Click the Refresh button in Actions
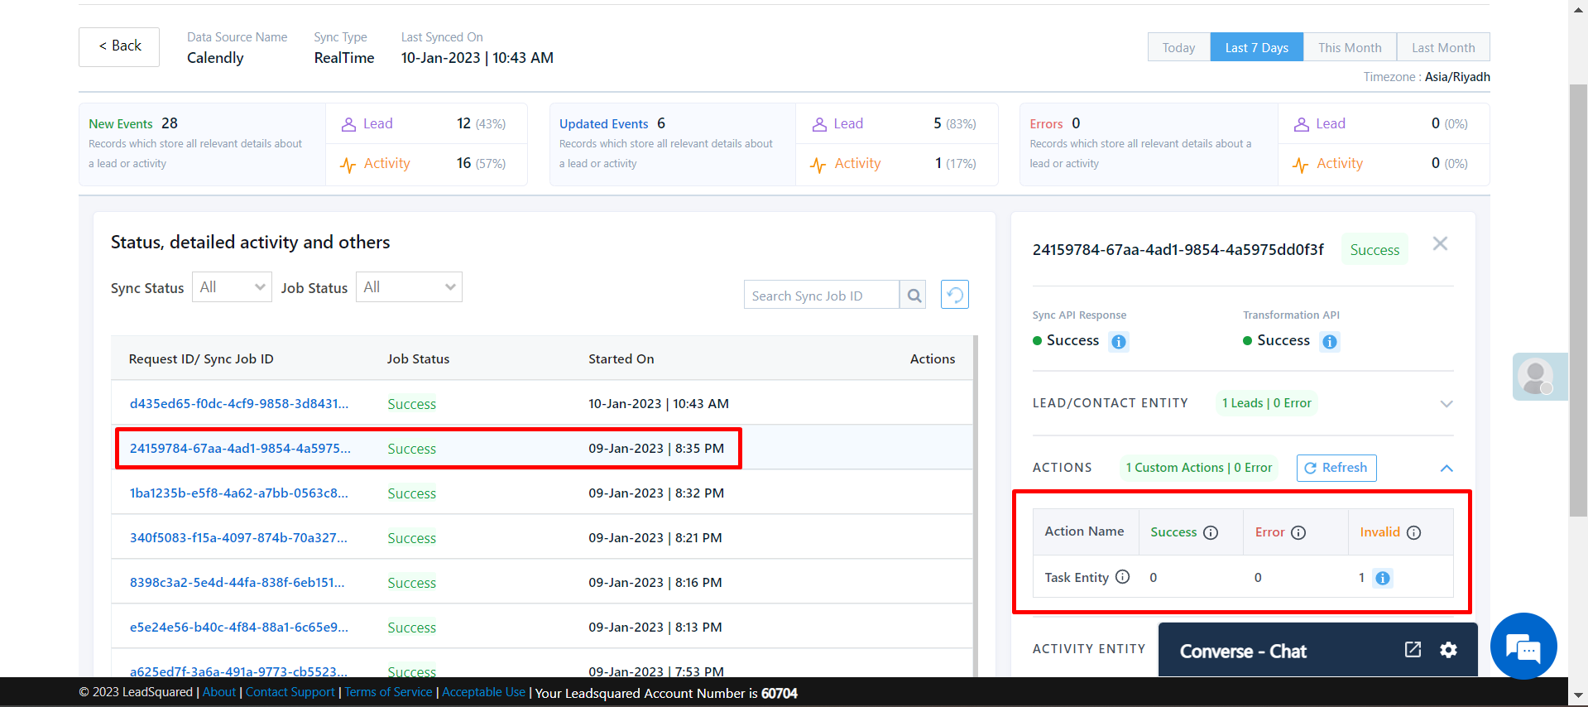 coord(1336,468)
